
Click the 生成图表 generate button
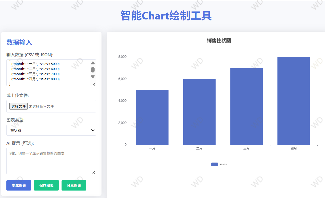19,185
